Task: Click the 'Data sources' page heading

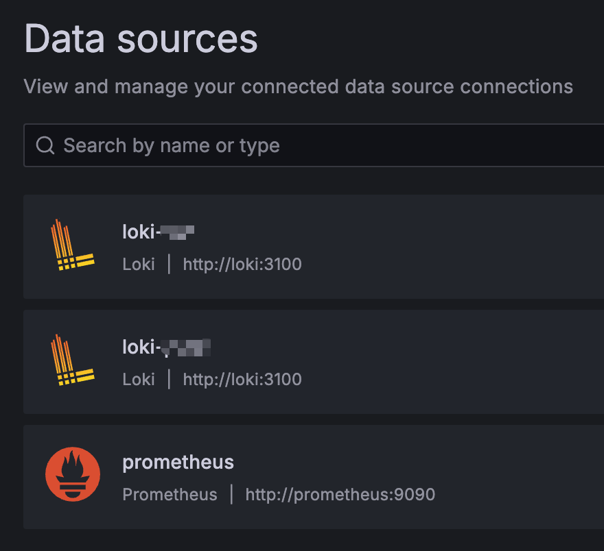Action: 141,38
